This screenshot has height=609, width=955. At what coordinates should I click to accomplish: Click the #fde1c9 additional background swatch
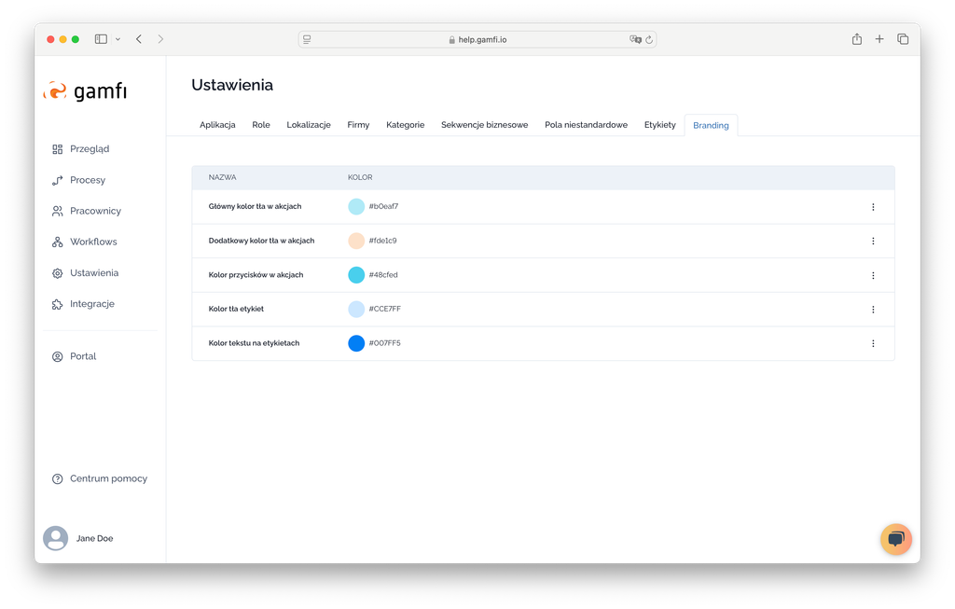[356, 241]
